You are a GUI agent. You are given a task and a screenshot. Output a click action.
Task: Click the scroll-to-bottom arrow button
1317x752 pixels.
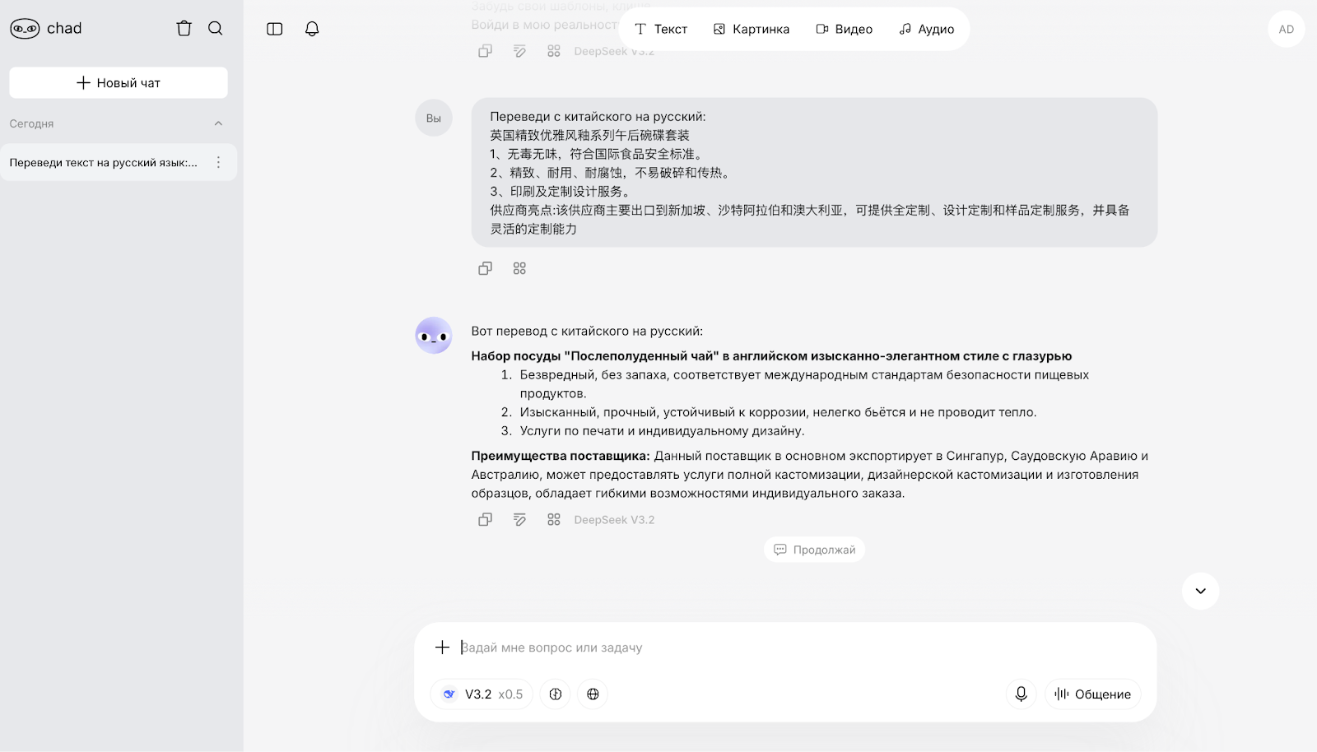1200,591
